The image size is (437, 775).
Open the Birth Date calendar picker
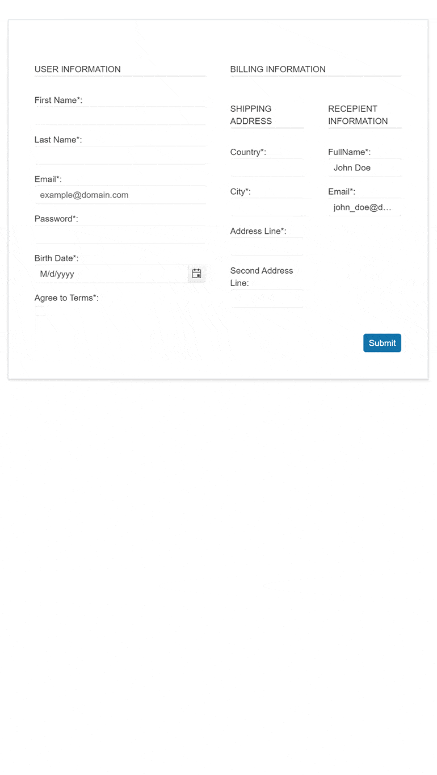coord(196,274)
